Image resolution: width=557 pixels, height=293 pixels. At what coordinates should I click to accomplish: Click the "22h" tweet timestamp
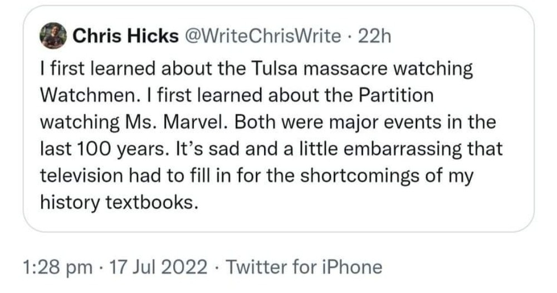coord(377,37)
